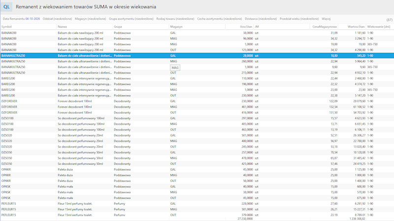Sort by the Symbol column header

(29, 27)
